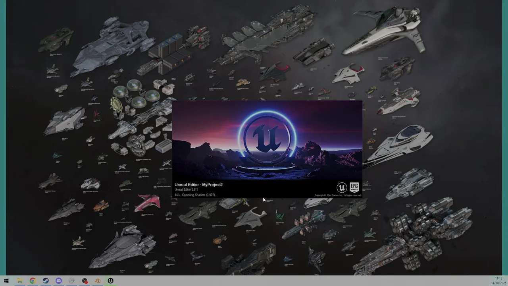This screenshot has width=508, height=286.
Task: Open OBS Studio with red recording dot
Action: tap(85, 281)
